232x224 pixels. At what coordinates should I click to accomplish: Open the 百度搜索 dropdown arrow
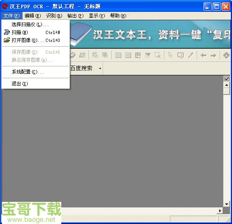coord(100,68)
